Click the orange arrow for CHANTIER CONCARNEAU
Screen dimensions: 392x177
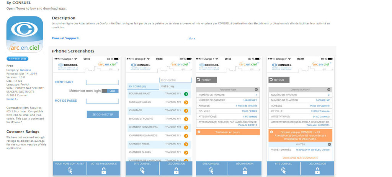point(186,127)
